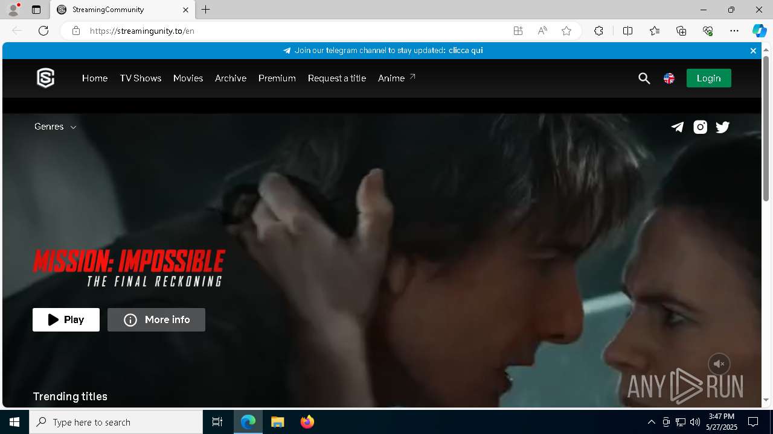
Task: Close the telegram announcement banner
Action: pyautogui.click(x=753, y=51)
